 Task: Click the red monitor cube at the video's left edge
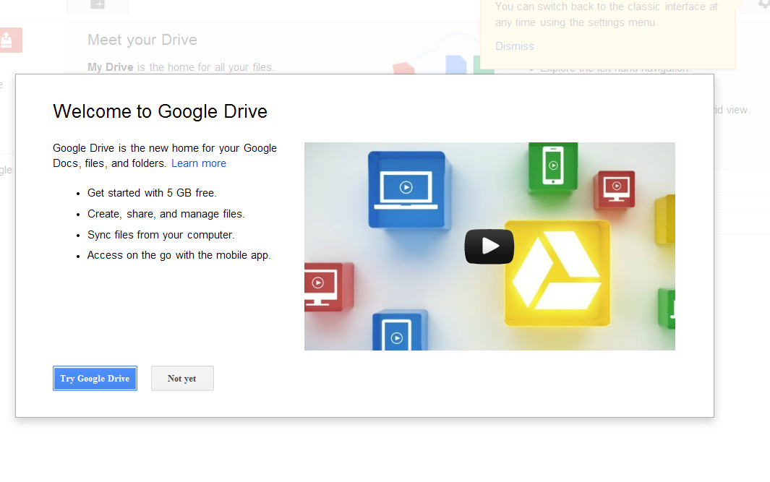pos(328,287)
